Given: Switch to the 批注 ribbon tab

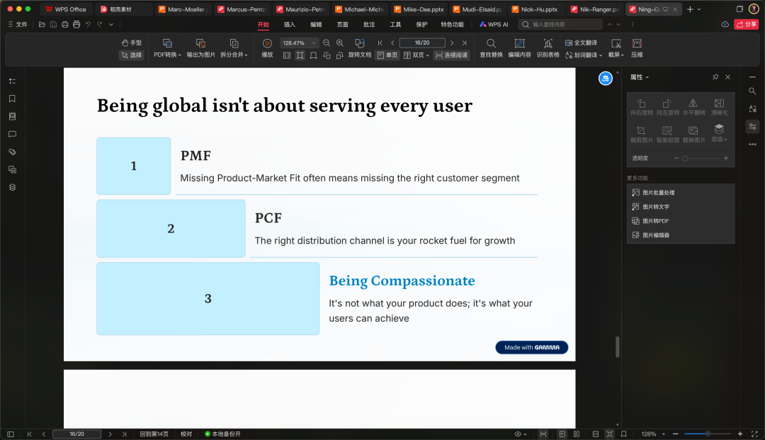Looking at the screenshot, I should pyautogui.click(x=369, y=24).
